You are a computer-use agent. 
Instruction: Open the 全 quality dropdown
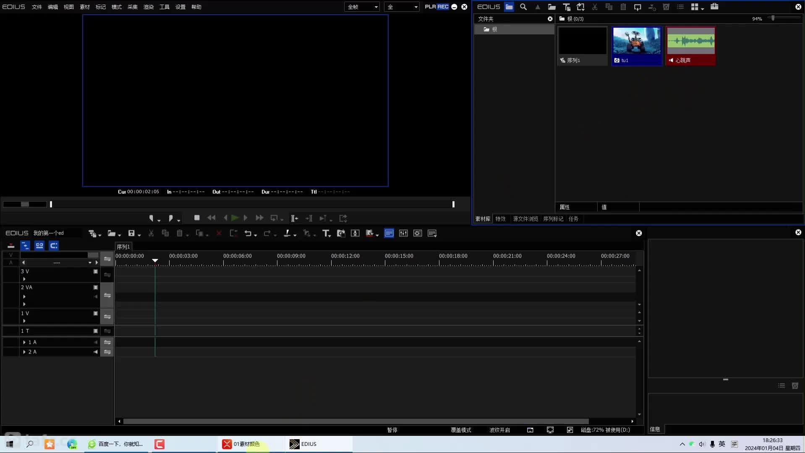click(402, 7)
